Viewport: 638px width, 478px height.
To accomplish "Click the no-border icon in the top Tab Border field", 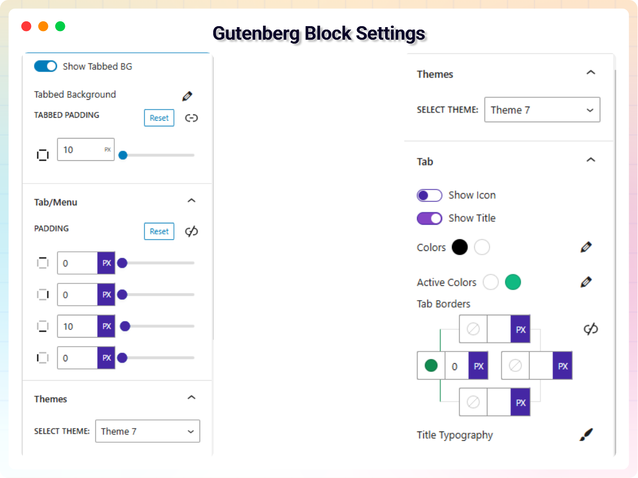I will [473, 329].
